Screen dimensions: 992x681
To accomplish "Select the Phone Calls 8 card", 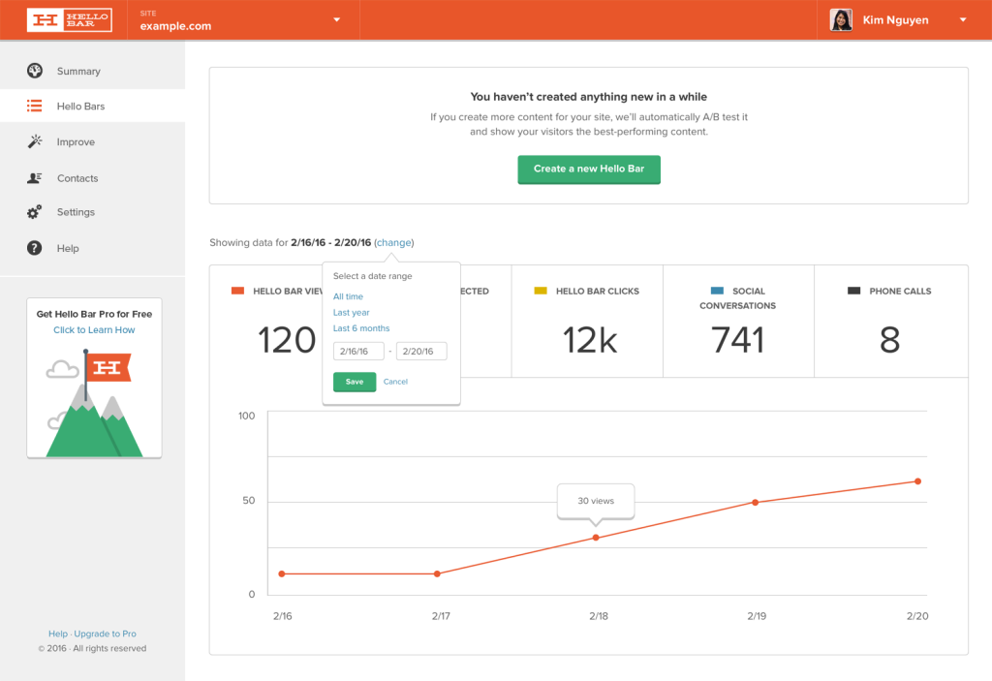I will [891, 322].
